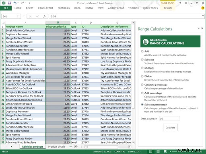
Task: Select the Add radio button
Action: point(142,51)
